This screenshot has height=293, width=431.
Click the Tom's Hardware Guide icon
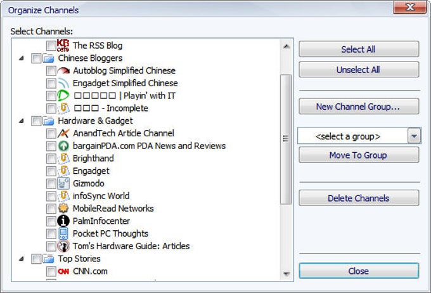click(x=63, y=246)
